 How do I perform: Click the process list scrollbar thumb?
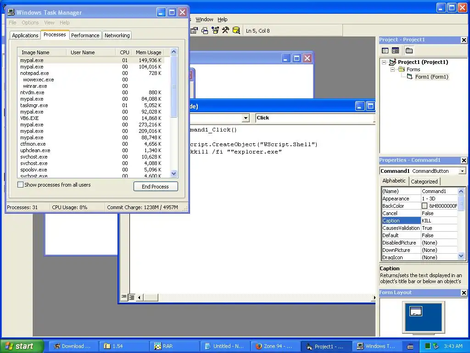pyautogui.click(x=173, y=86)
